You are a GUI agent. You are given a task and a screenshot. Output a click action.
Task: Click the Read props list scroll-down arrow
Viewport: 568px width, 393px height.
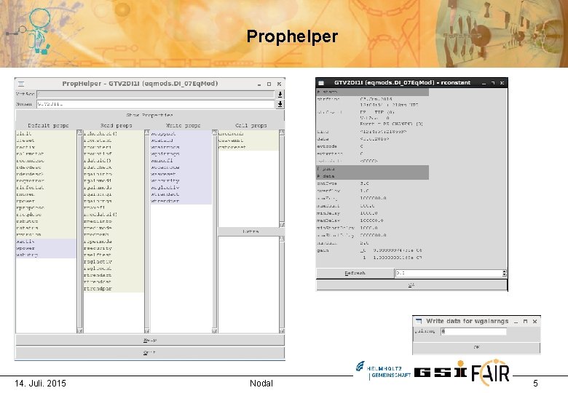(x=147, y=330)
